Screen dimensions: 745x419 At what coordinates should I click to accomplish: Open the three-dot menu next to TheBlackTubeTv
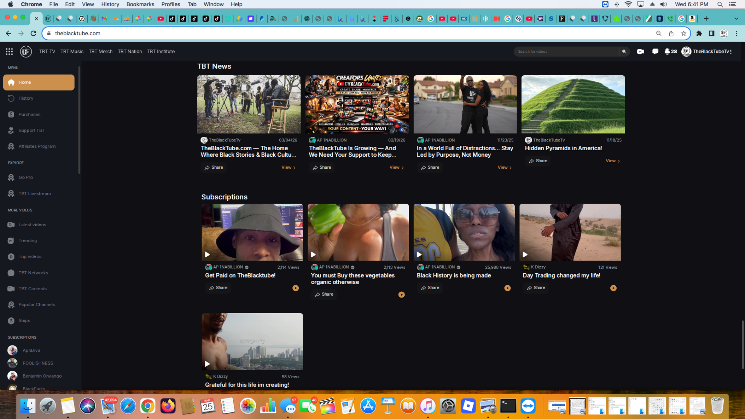click(x=732, y=51)
